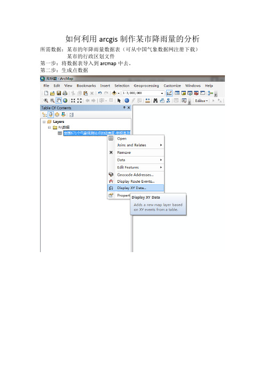Select the Pan hand tool

pyautogui.click(x=59, y=100)
